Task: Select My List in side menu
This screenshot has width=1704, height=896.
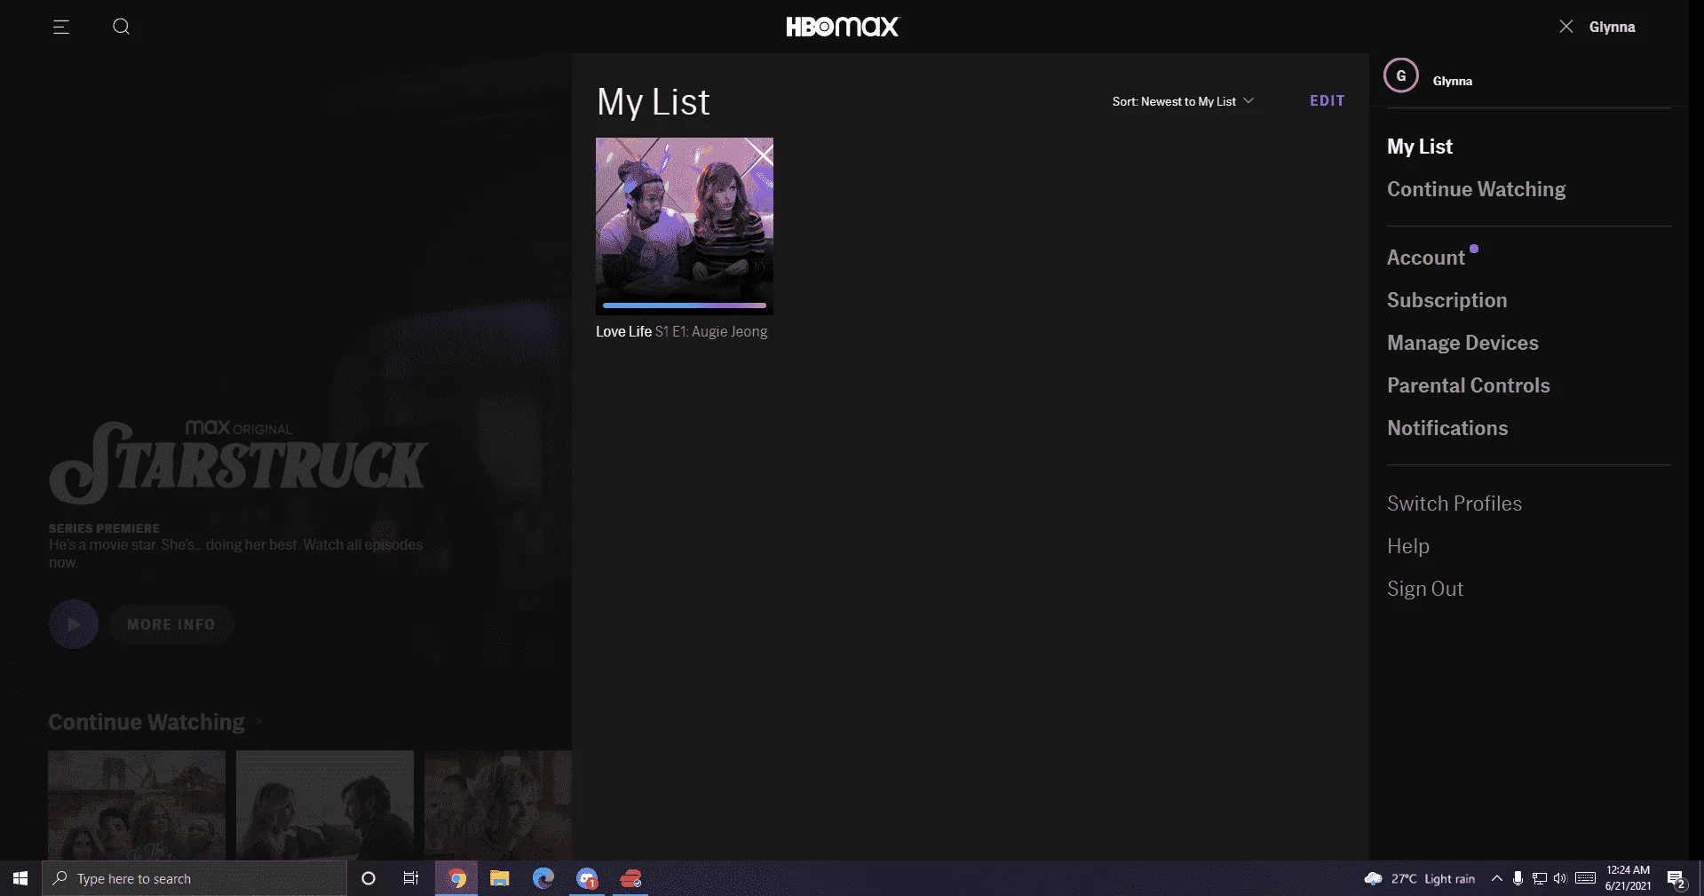Action: [x=1420, y=147]
